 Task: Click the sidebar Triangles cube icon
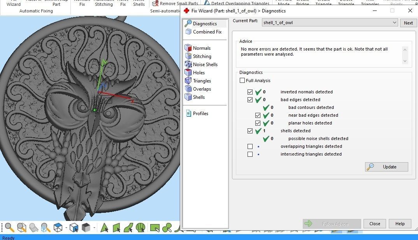click(188, 81)
